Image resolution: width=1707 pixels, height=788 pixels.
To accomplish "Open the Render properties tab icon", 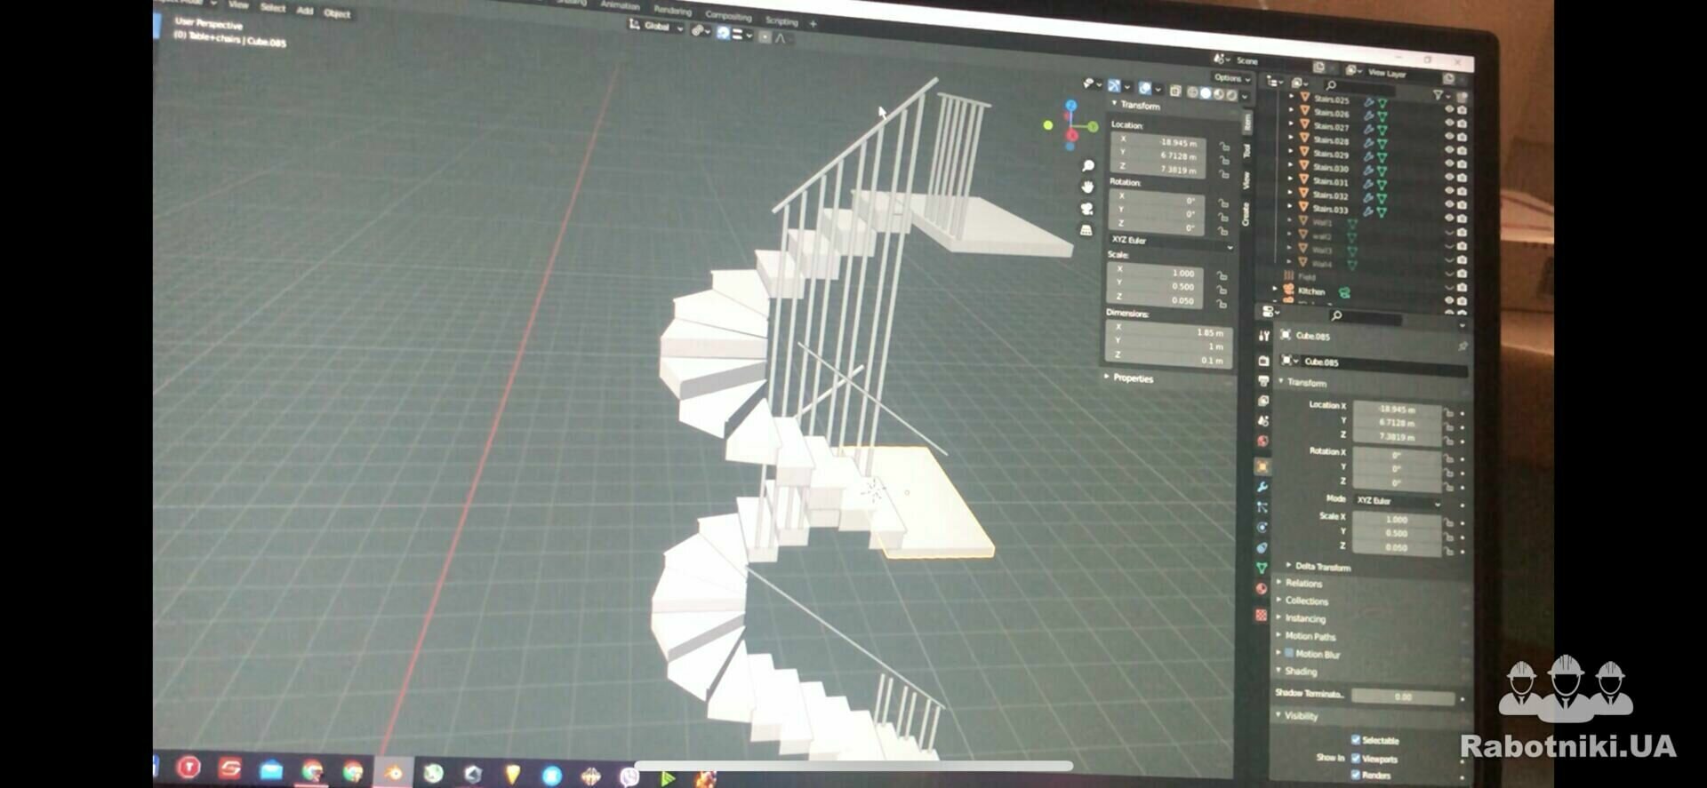I will 1263,361.
